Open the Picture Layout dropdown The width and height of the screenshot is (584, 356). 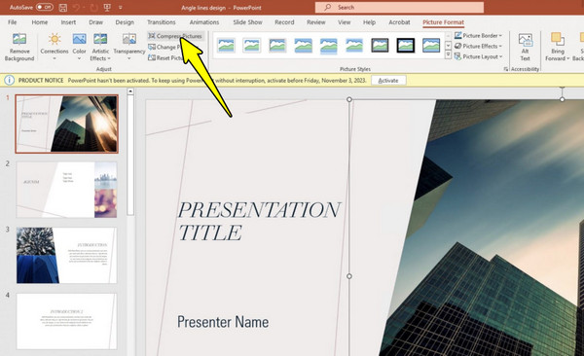point(478,56)
